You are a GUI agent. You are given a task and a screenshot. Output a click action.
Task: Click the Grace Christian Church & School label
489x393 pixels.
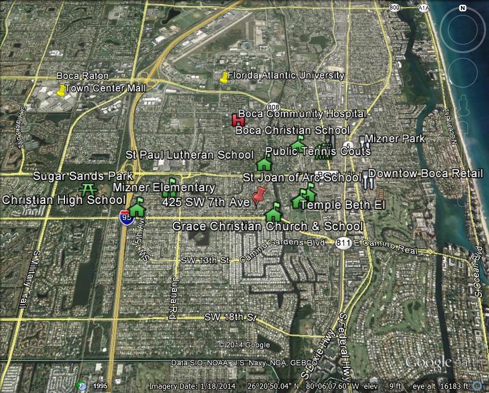point(268,226)
